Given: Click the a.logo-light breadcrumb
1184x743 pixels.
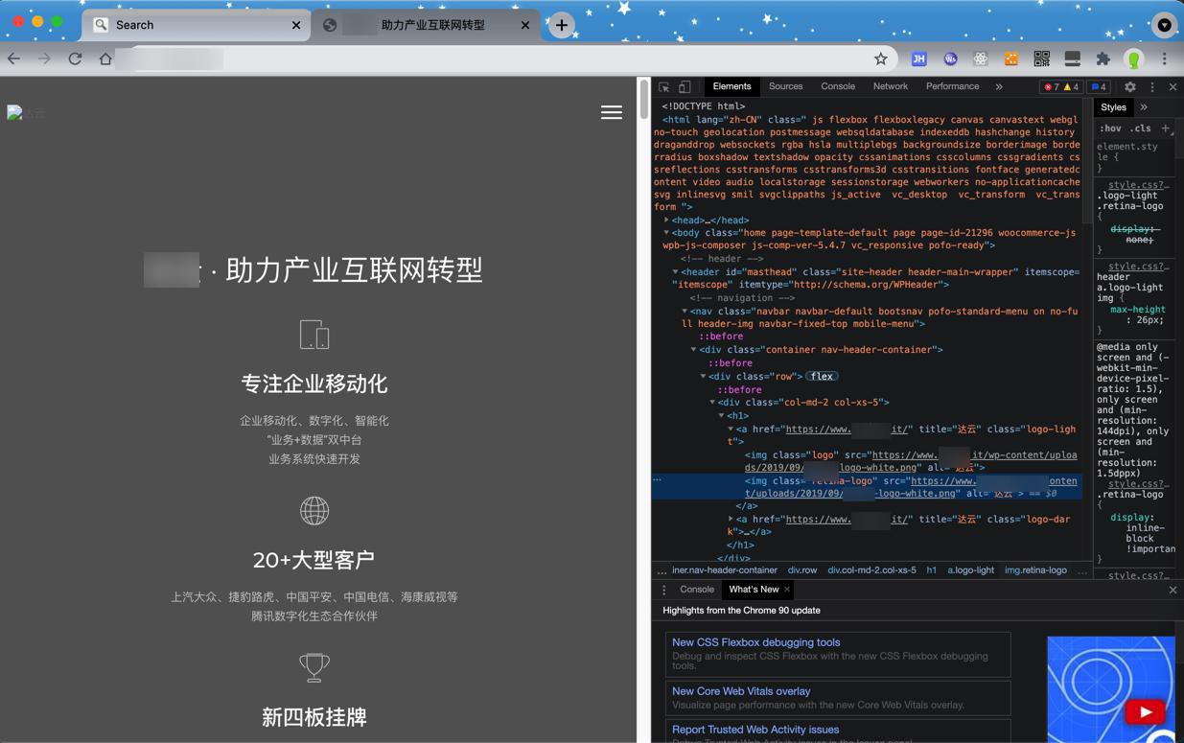Looking at the screenshot, I should point(970,570).
